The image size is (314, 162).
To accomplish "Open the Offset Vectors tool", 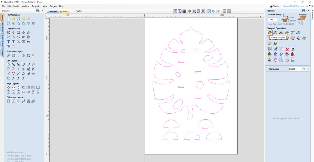I will (8, 101).
